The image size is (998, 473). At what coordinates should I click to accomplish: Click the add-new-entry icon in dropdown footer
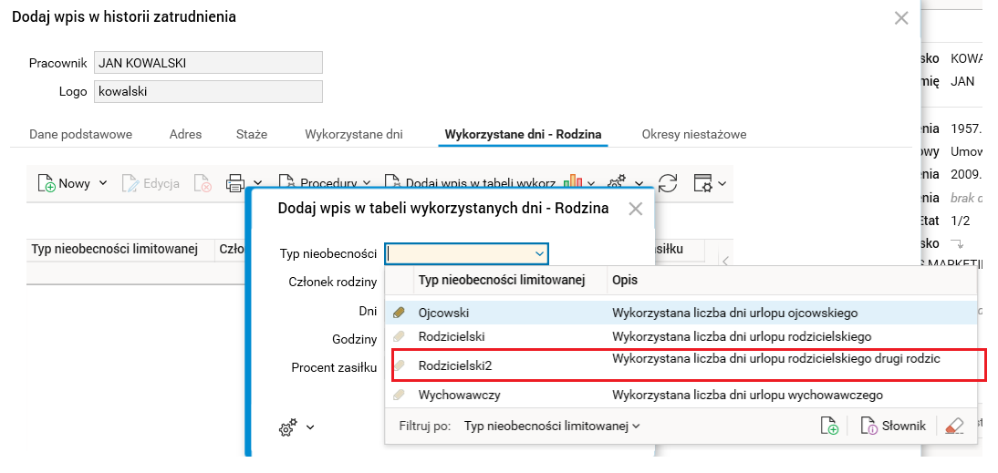point(829,426)
